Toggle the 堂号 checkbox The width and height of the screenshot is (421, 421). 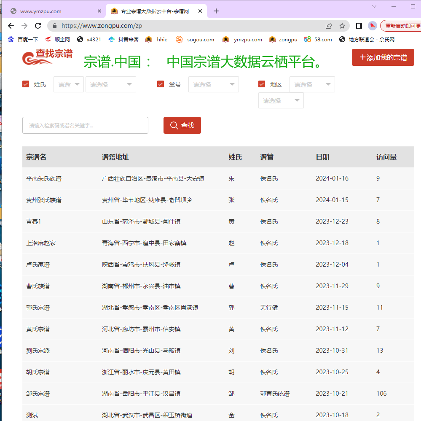[x=161, y=84]
